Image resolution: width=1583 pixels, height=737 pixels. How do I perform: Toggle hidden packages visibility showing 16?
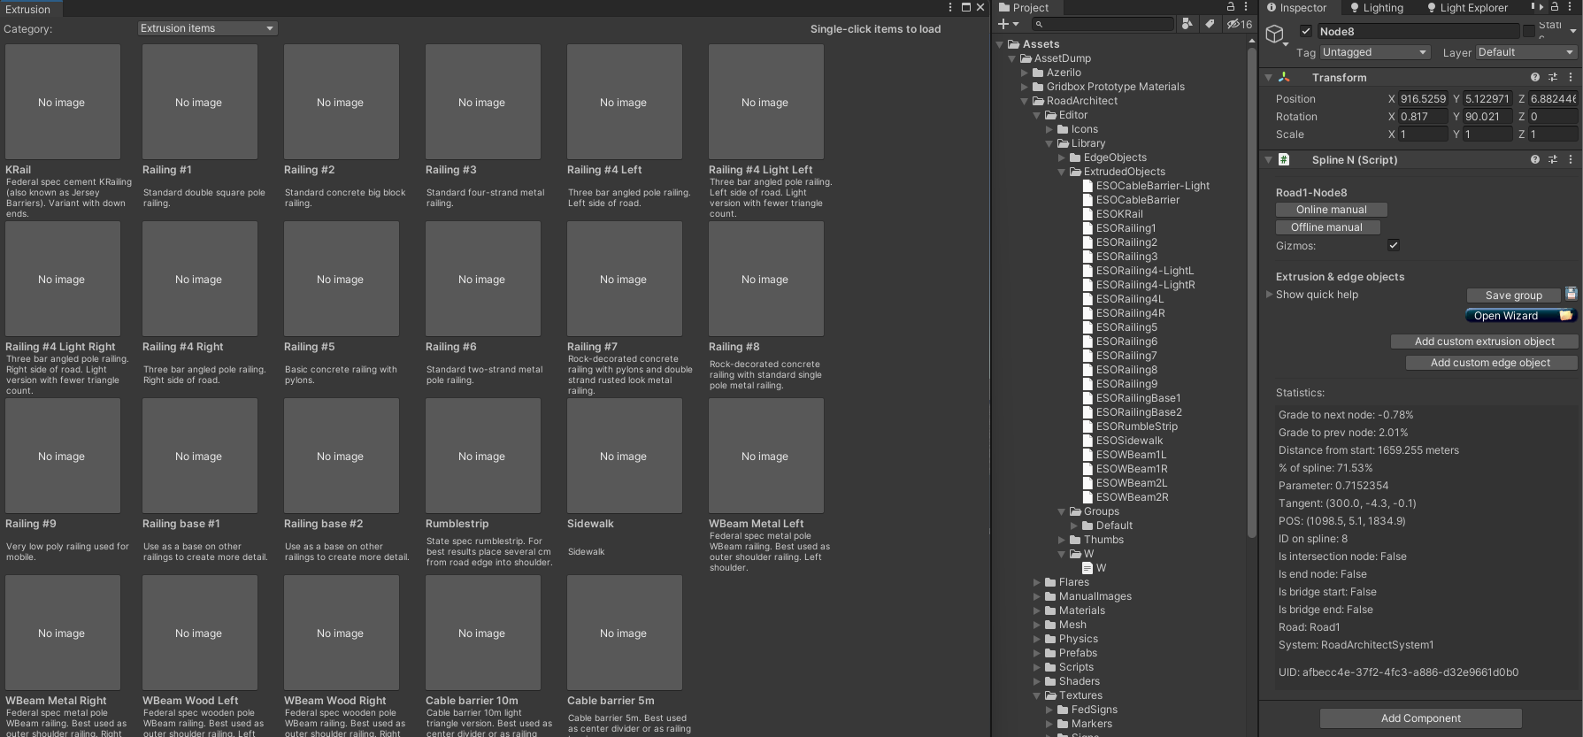click(1239, 24)
